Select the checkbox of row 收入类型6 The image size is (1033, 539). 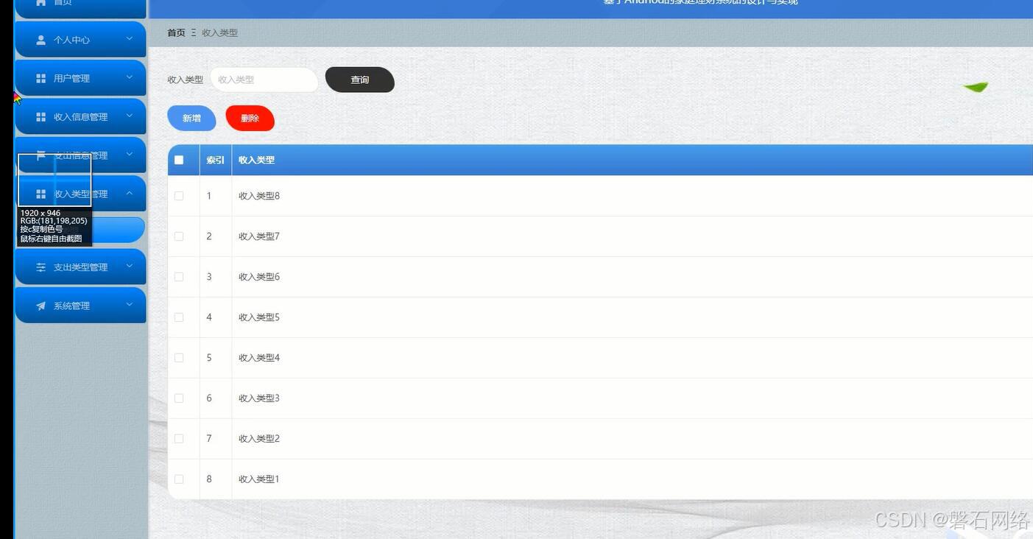(179, 277)
